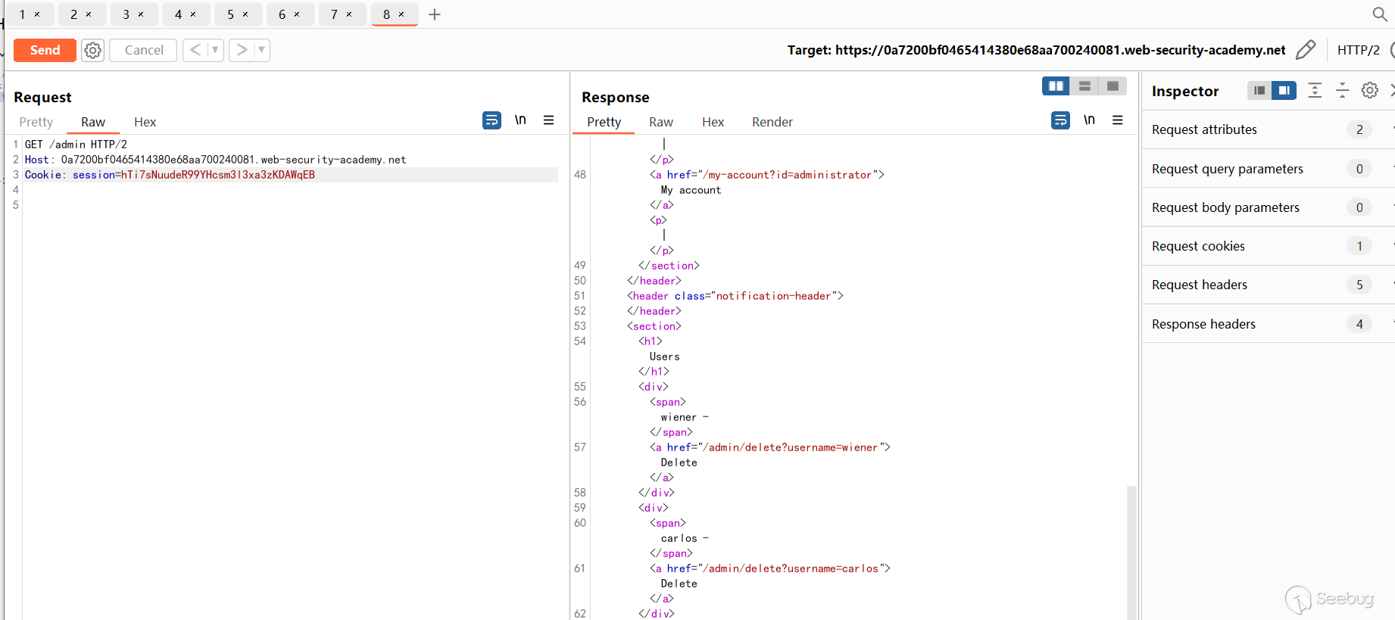
Task: Click the response vertical scrollbar
Action: (1131, 553)
